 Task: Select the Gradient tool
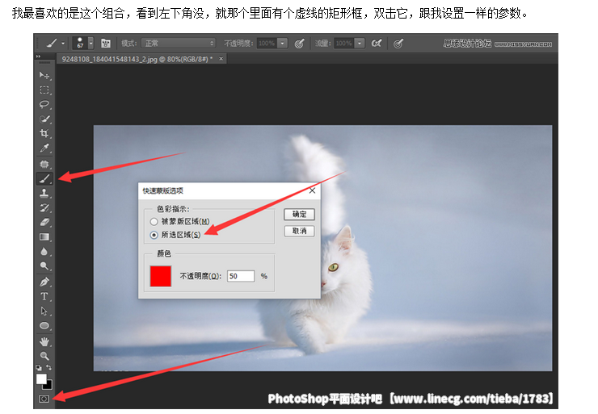tap(44, 236)
